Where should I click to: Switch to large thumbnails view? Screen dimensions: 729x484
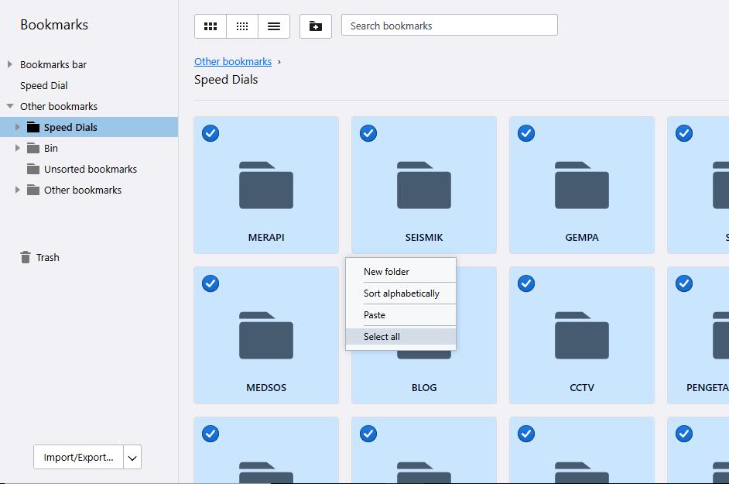210,26
